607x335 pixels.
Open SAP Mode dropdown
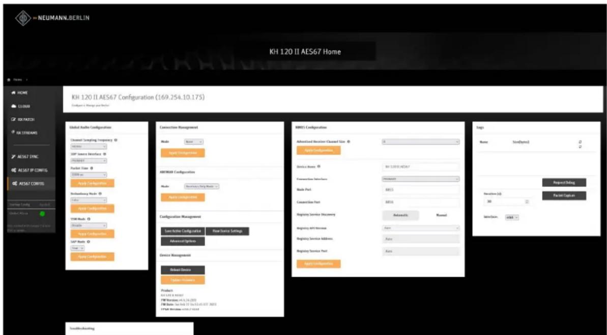(x=77, y=249)
